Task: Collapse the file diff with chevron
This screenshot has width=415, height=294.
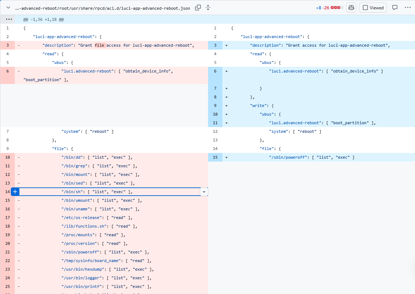Action: tap(8, 8)
